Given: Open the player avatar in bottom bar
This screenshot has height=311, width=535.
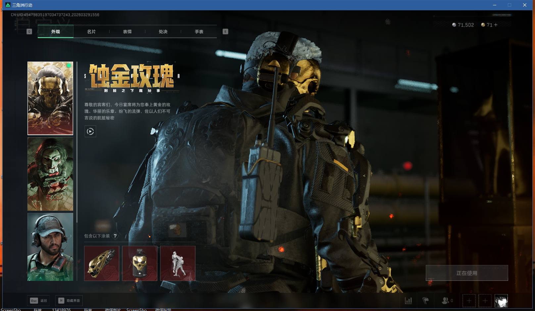Looking at the screenshot, I should tap(501, 301).
